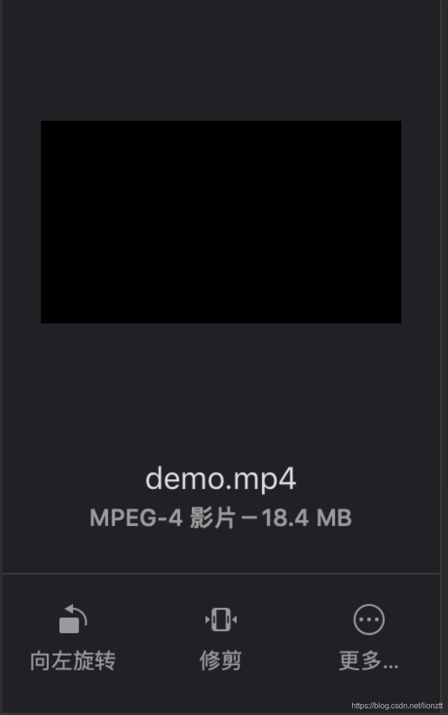Open the 更多... options menu
Screen dimensions: 448x715
[369, 661]
